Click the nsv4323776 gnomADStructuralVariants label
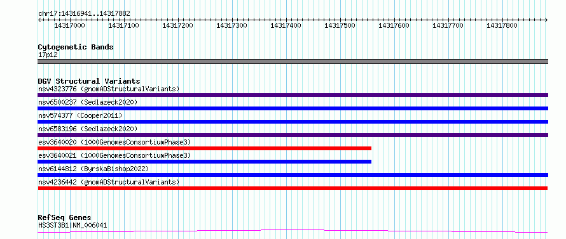The image size is (566, 239). [109, 89]
